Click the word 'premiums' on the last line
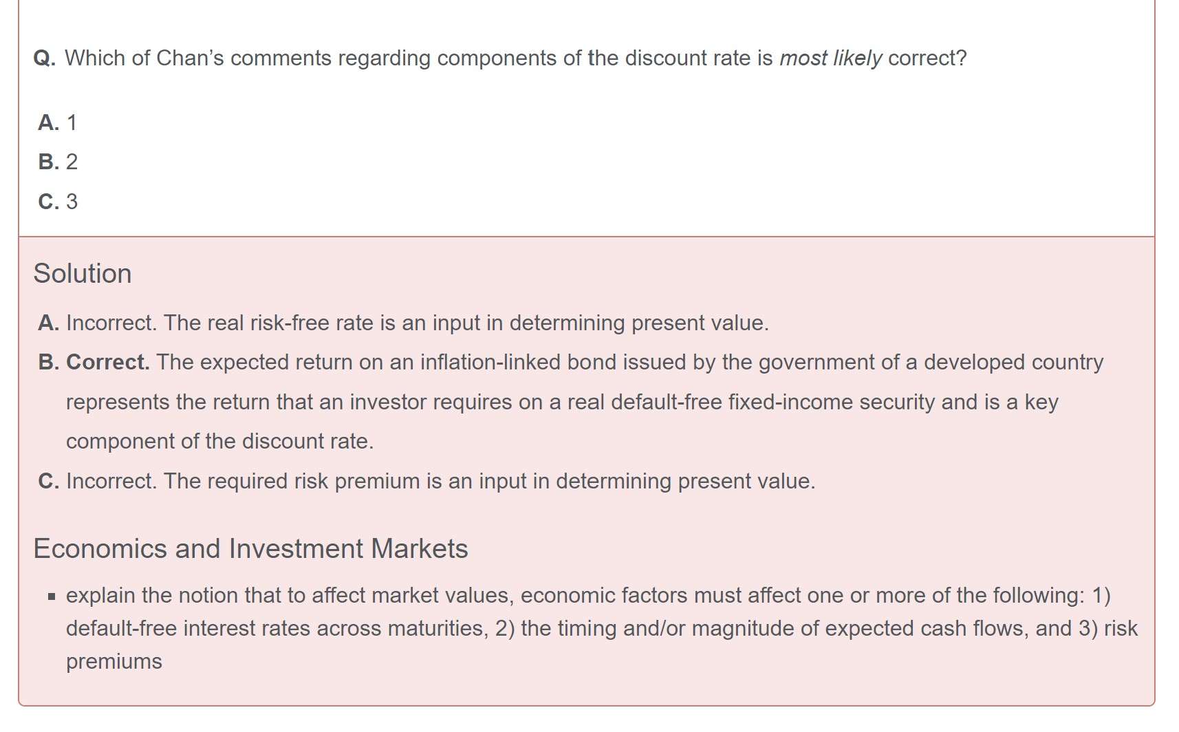The image size is (1179, 732). pos(114,662)
